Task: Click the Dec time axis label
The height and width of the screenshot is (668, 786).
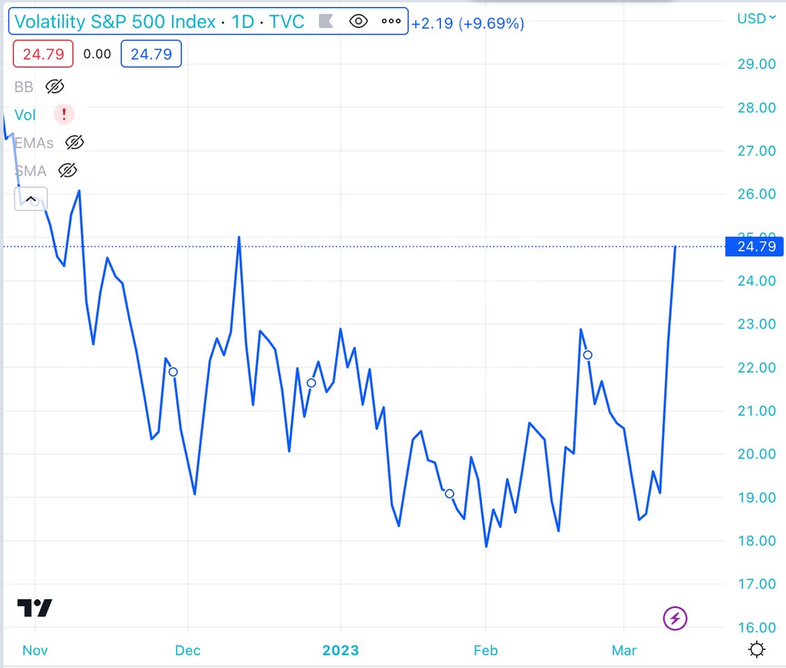Action: [x=187, y=650]
